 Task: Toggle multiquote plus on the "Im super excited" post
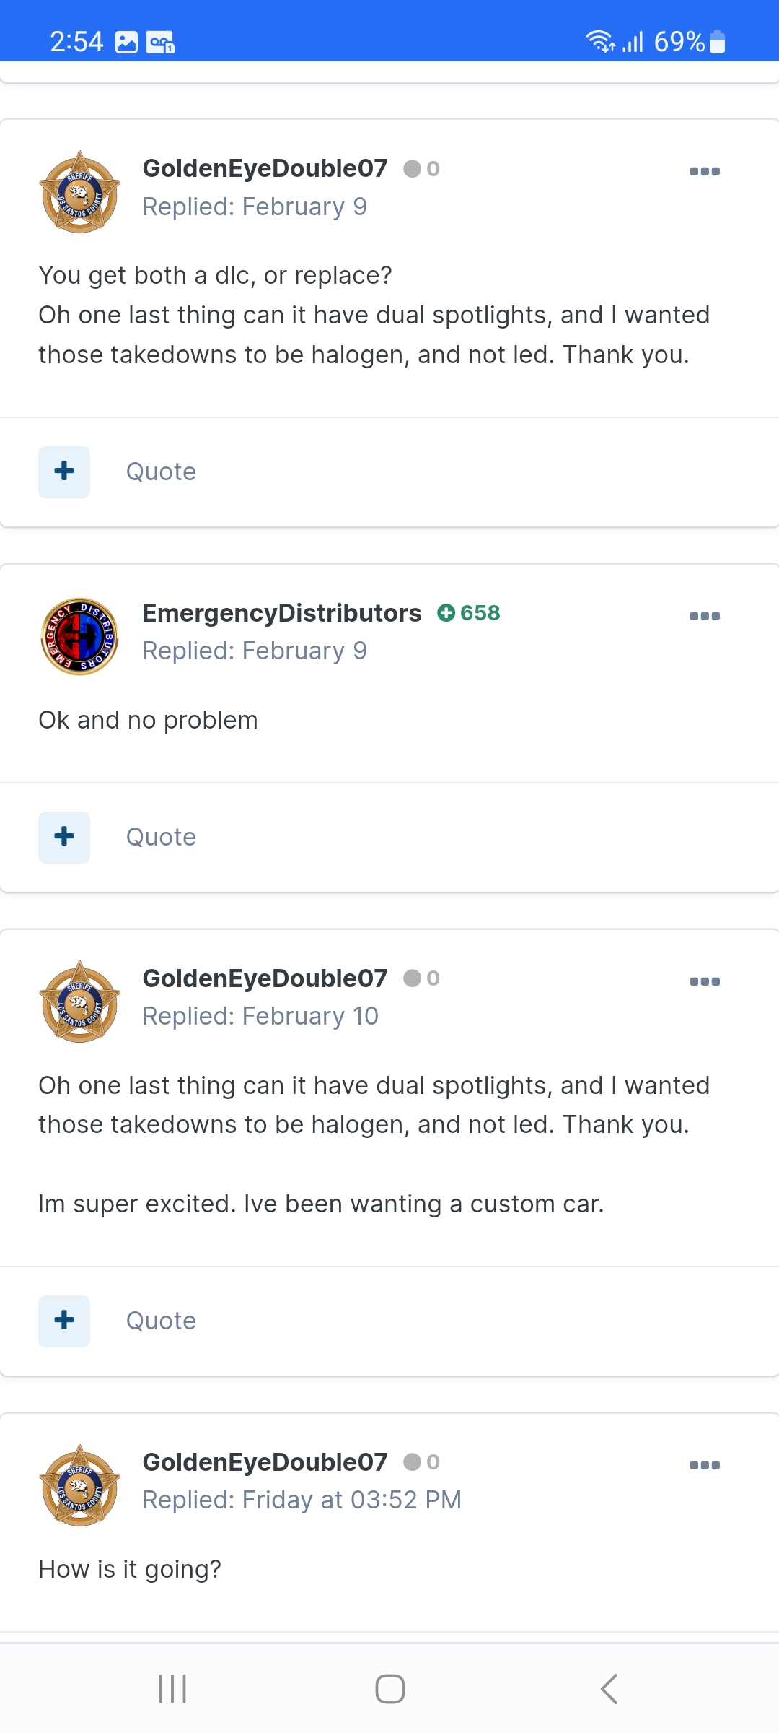pyautogui.click(x=64, y=1321)
